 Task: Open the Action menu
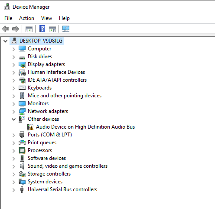click(x=26, y=18)
